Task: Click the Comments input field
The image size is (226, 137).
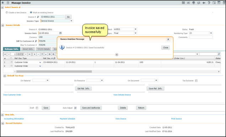Action: (201, 37)
